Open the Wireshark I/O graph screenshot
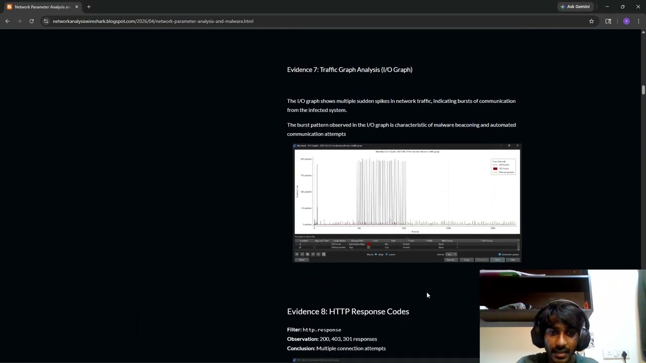Screen dimensions: 646x363 (x=407, y=203)
